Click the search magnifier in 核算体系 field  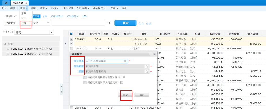(x=125, y=61)
